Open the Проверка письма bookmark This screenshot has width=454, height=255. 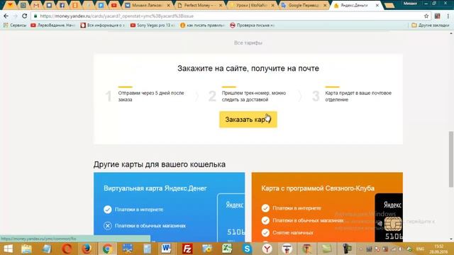[253, 25]
